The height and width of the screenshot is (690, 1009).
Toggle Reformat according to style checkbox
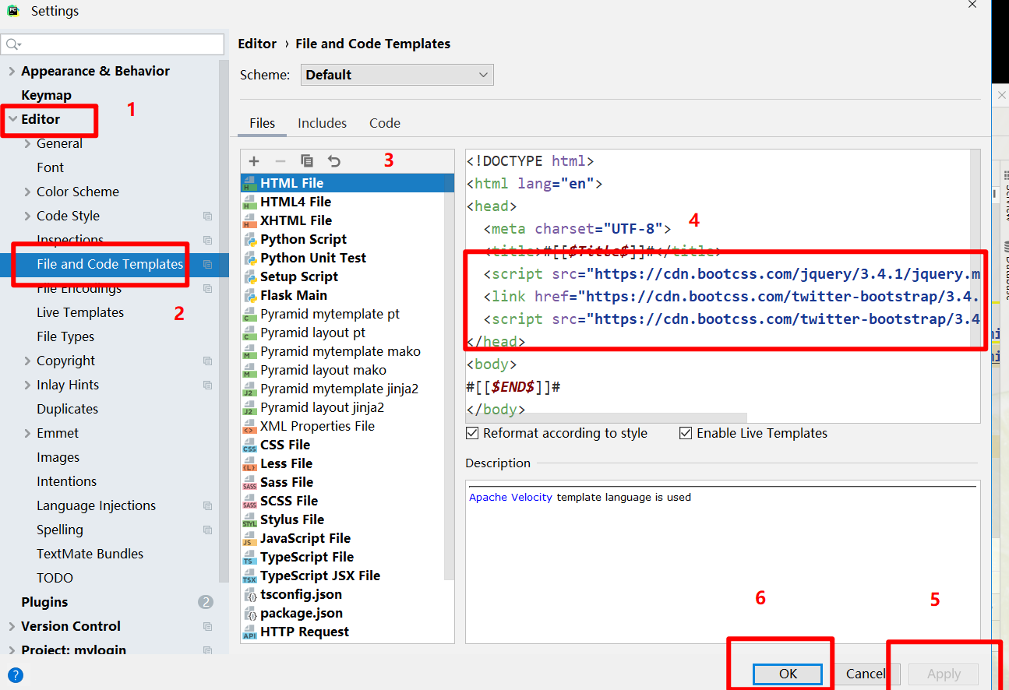click(x=472, y=433)
